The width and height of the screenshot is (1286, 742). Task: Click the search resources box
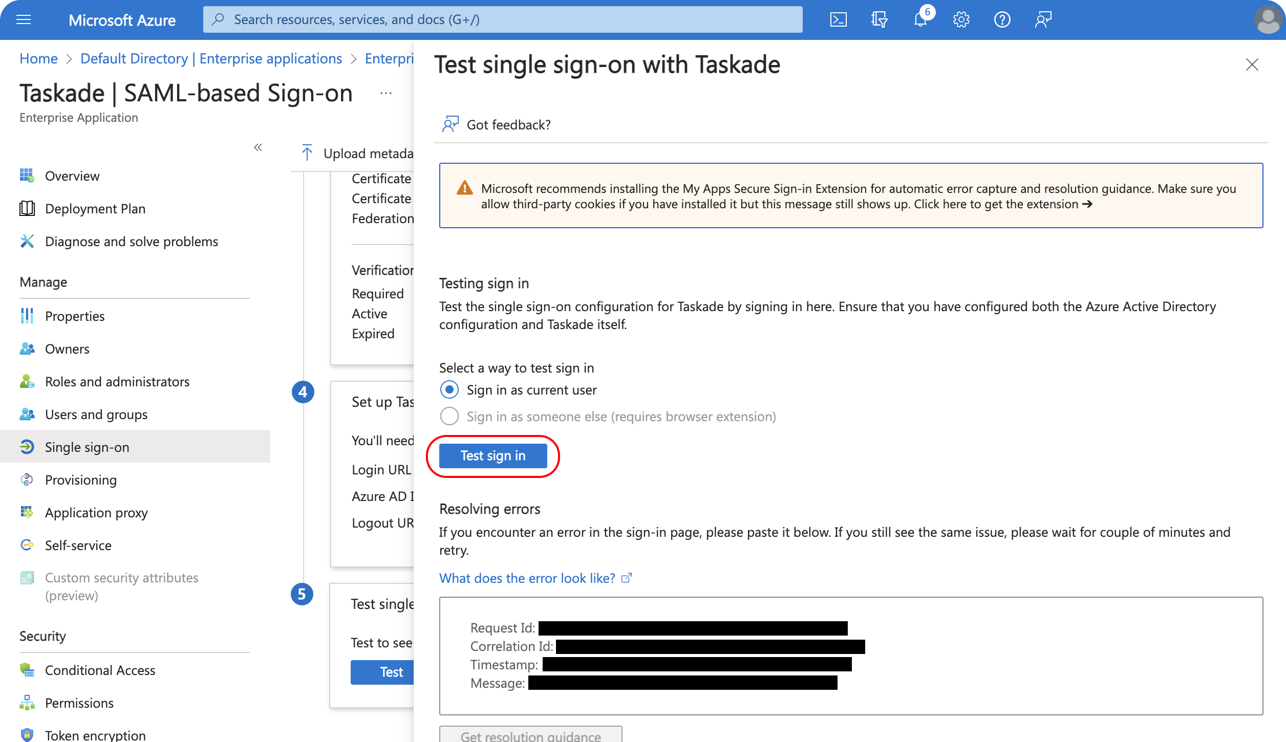[502, 20]
